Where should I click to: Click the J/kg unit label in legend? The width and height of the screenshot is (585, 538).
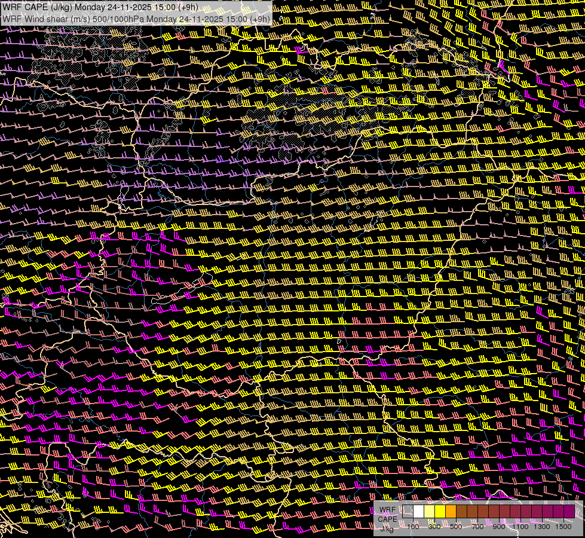click(x=387, y=528)
